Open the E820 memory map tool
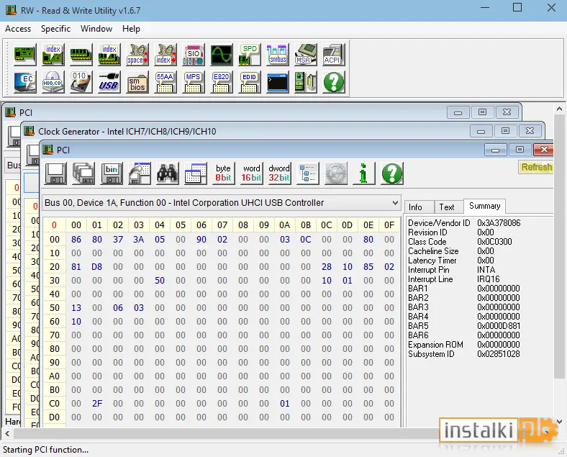Screen dimensions: 567x457 (222, 82)
